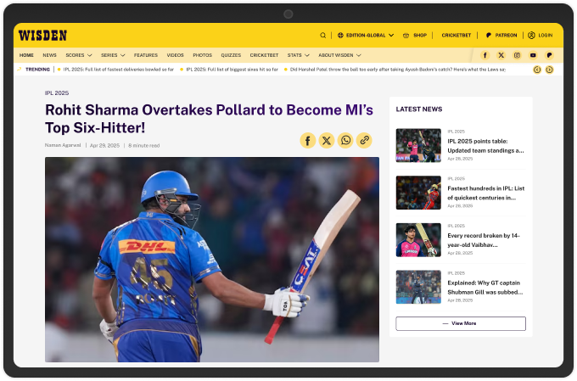Image resolution: width=577 pixels, height=381 pixels.
Task: Click the trending arrow icon
Action: pos(20,70)
